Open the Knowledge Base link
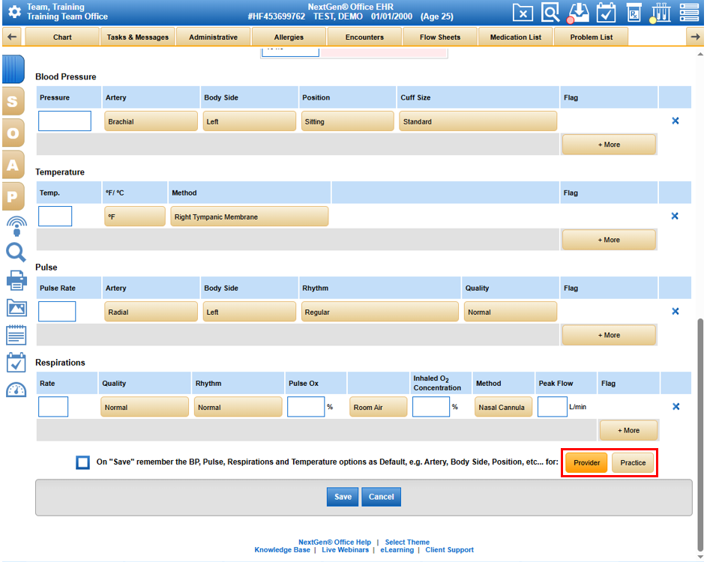The image size is (707, 562). point(282,550)
